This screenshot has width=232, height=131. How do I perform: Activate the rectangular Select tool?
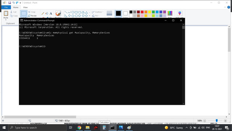(x=24, y=14)
